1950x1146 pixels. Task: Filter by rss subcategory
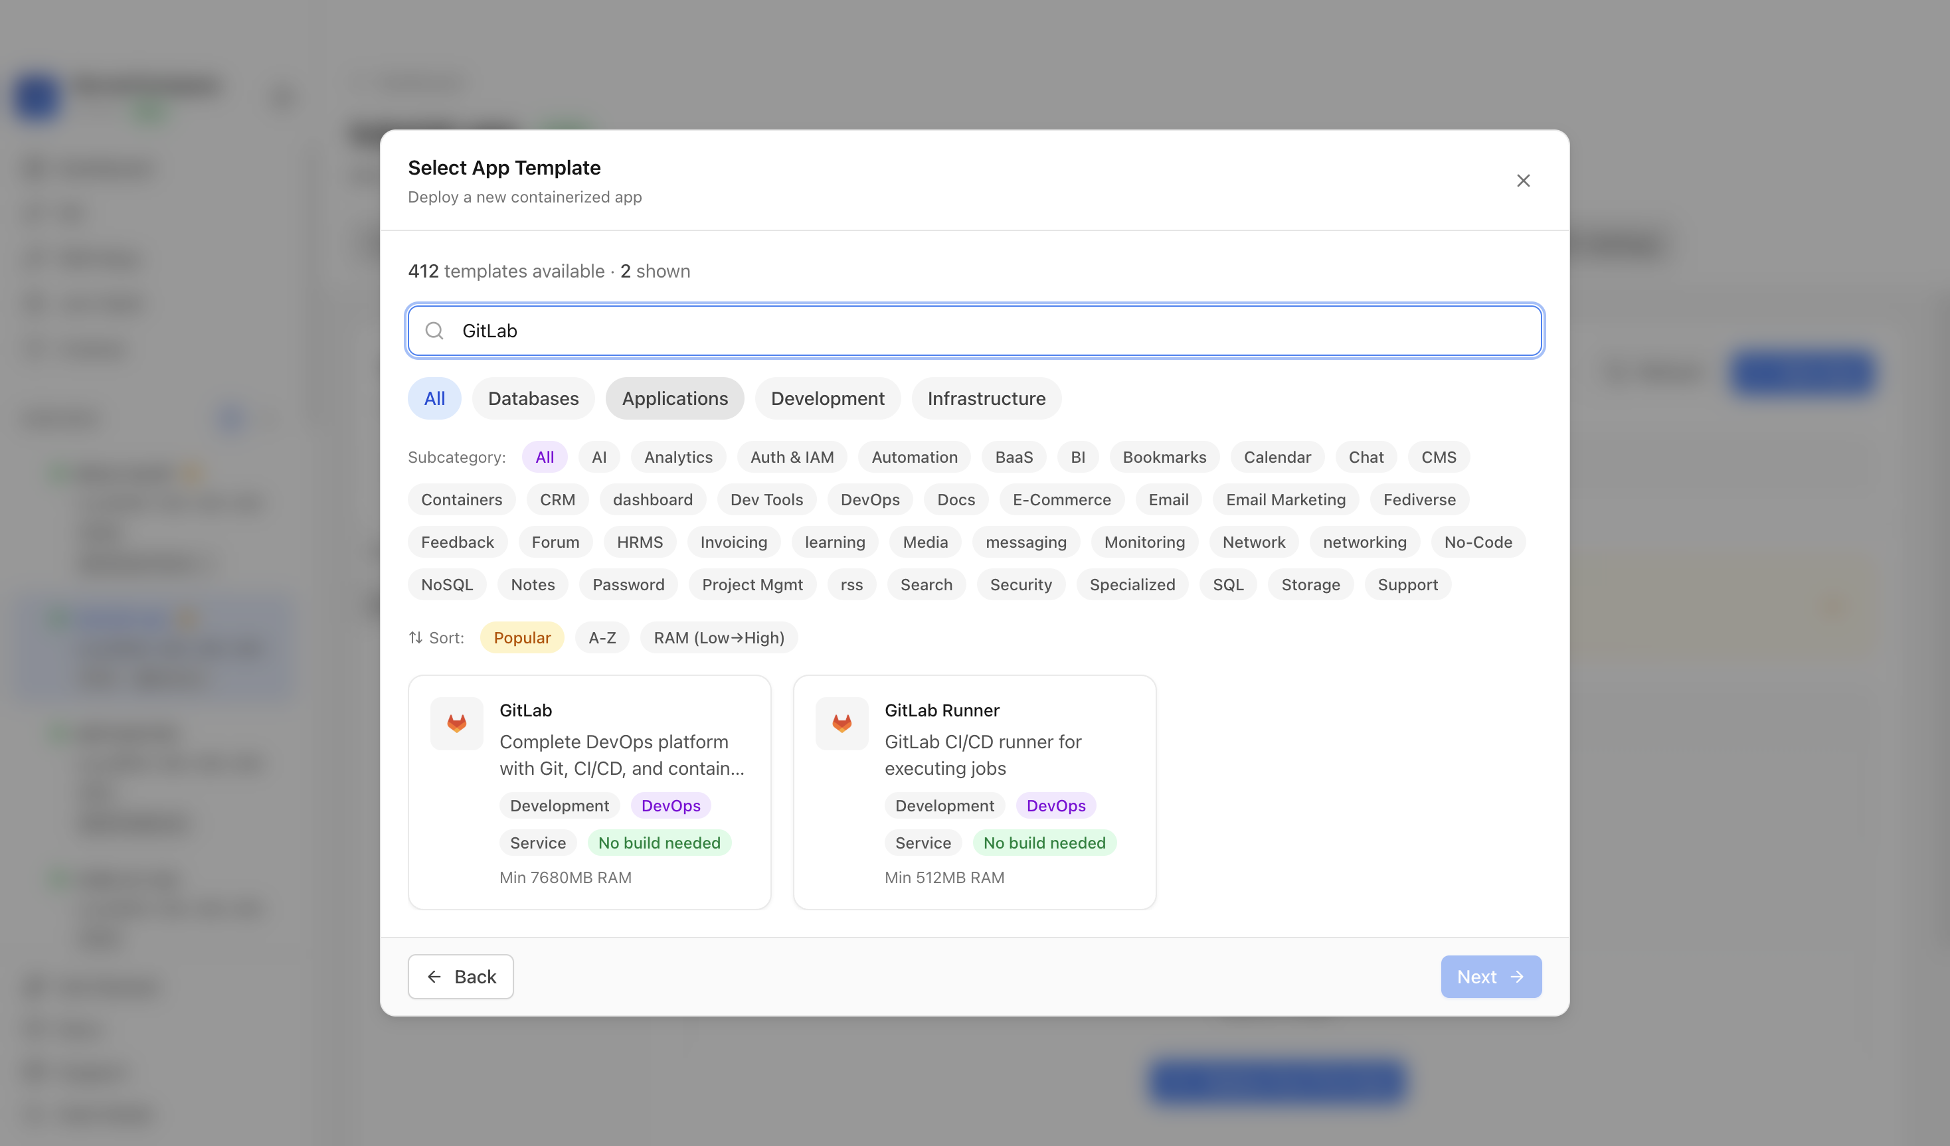(x=851, y=585)
